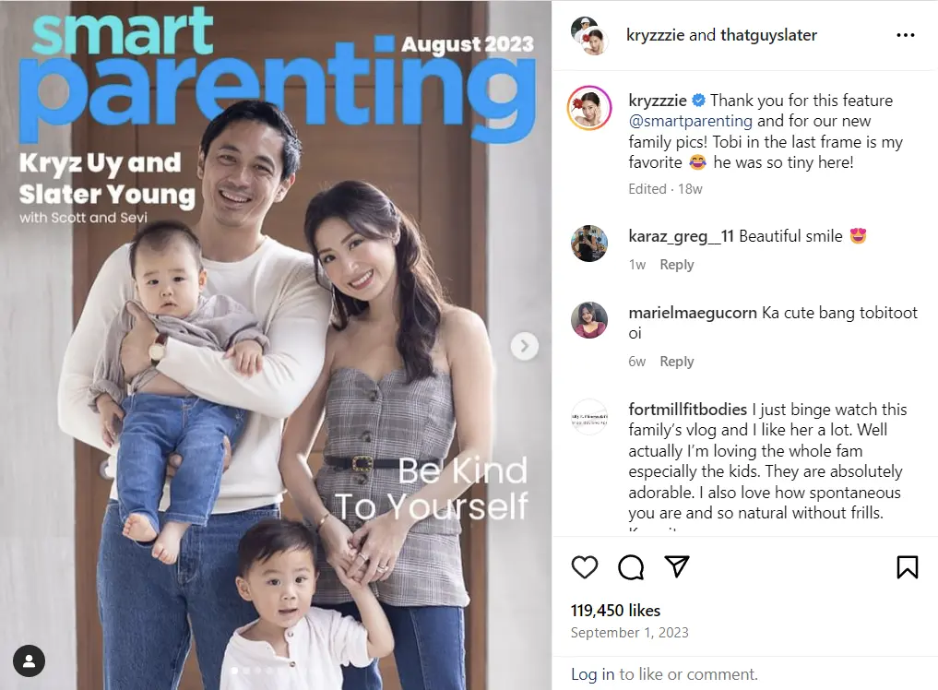Like the post with heart icon
This screenshot has height=690, width=938.
[x=585, y=567]
